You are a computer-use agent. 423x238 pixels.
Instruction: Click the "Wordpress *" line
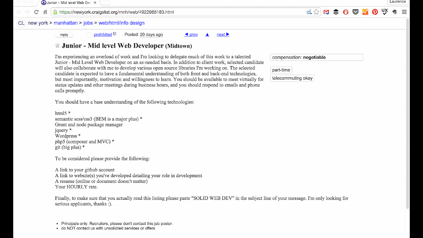[x=68, y=136]
